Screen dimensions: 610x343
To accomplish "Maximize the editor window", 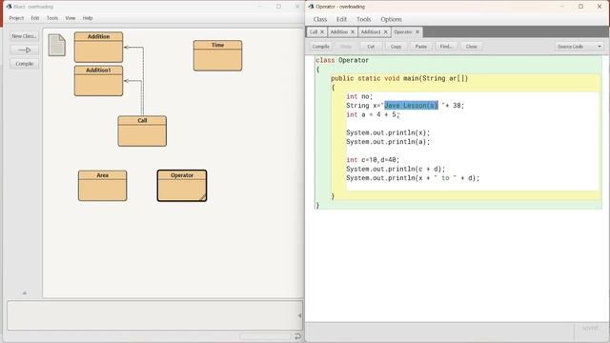I will pyautogui.click(x=580, y=7).
